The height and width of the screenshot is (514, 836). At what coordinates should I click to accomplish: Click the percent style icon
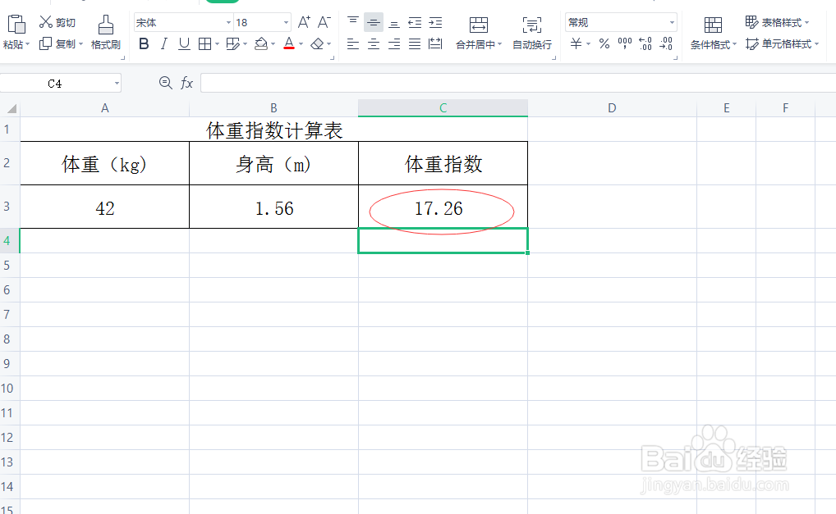604,45
